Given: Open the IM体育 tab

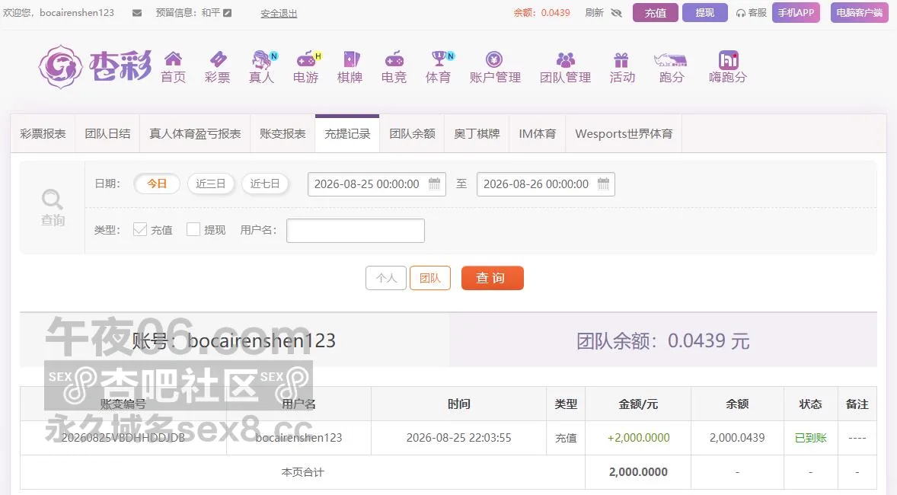Looking at the screenshot, I should coord(537,134).
